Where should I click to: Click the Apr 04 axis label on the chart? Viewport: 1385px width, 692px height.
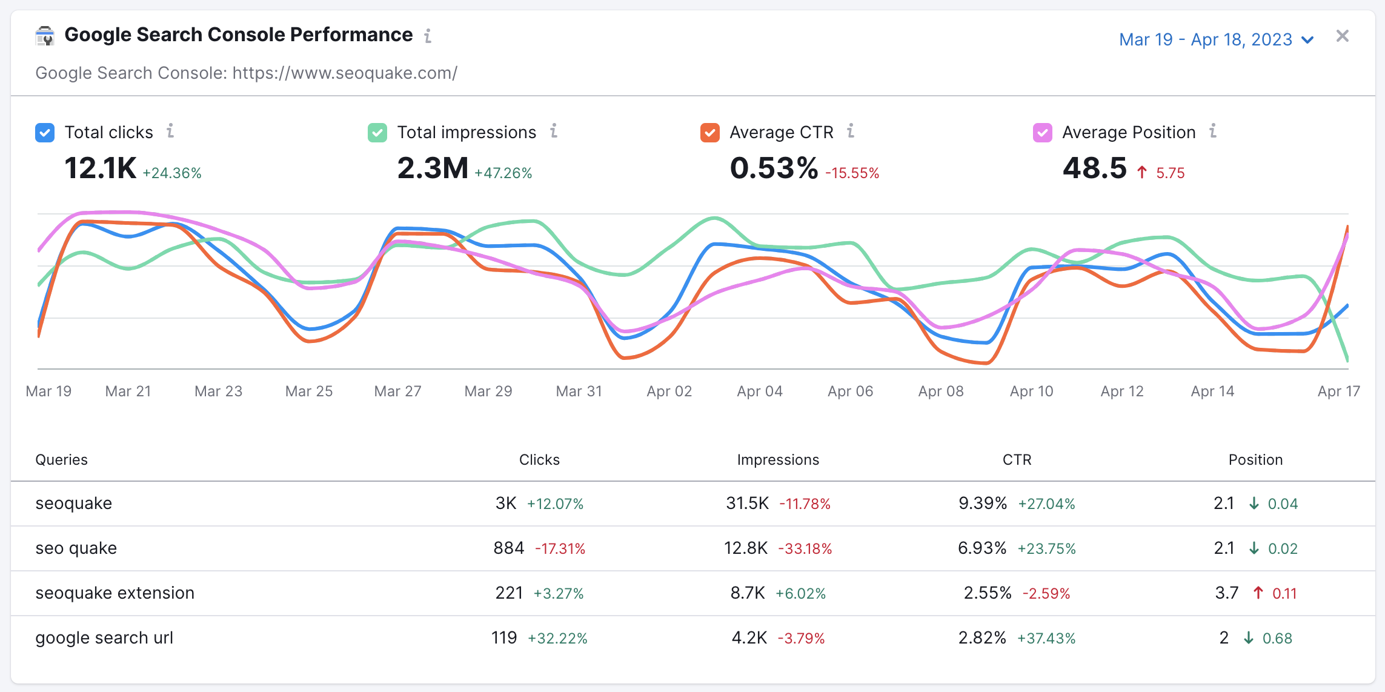click(759, 391)
